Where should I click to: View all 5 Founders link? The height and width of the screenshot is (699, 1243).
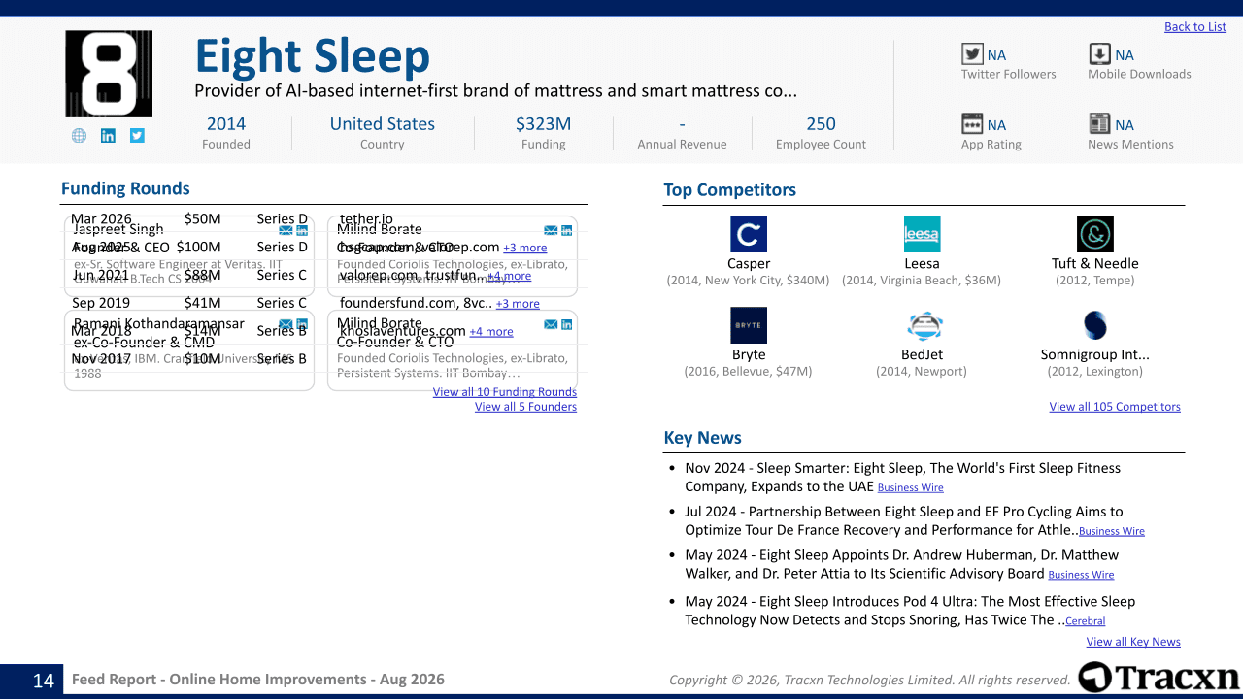point(525,407)
